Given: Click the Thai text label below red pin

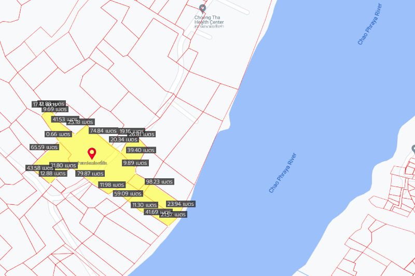Looking at the screenshot, I should click(x=92, y=163).
